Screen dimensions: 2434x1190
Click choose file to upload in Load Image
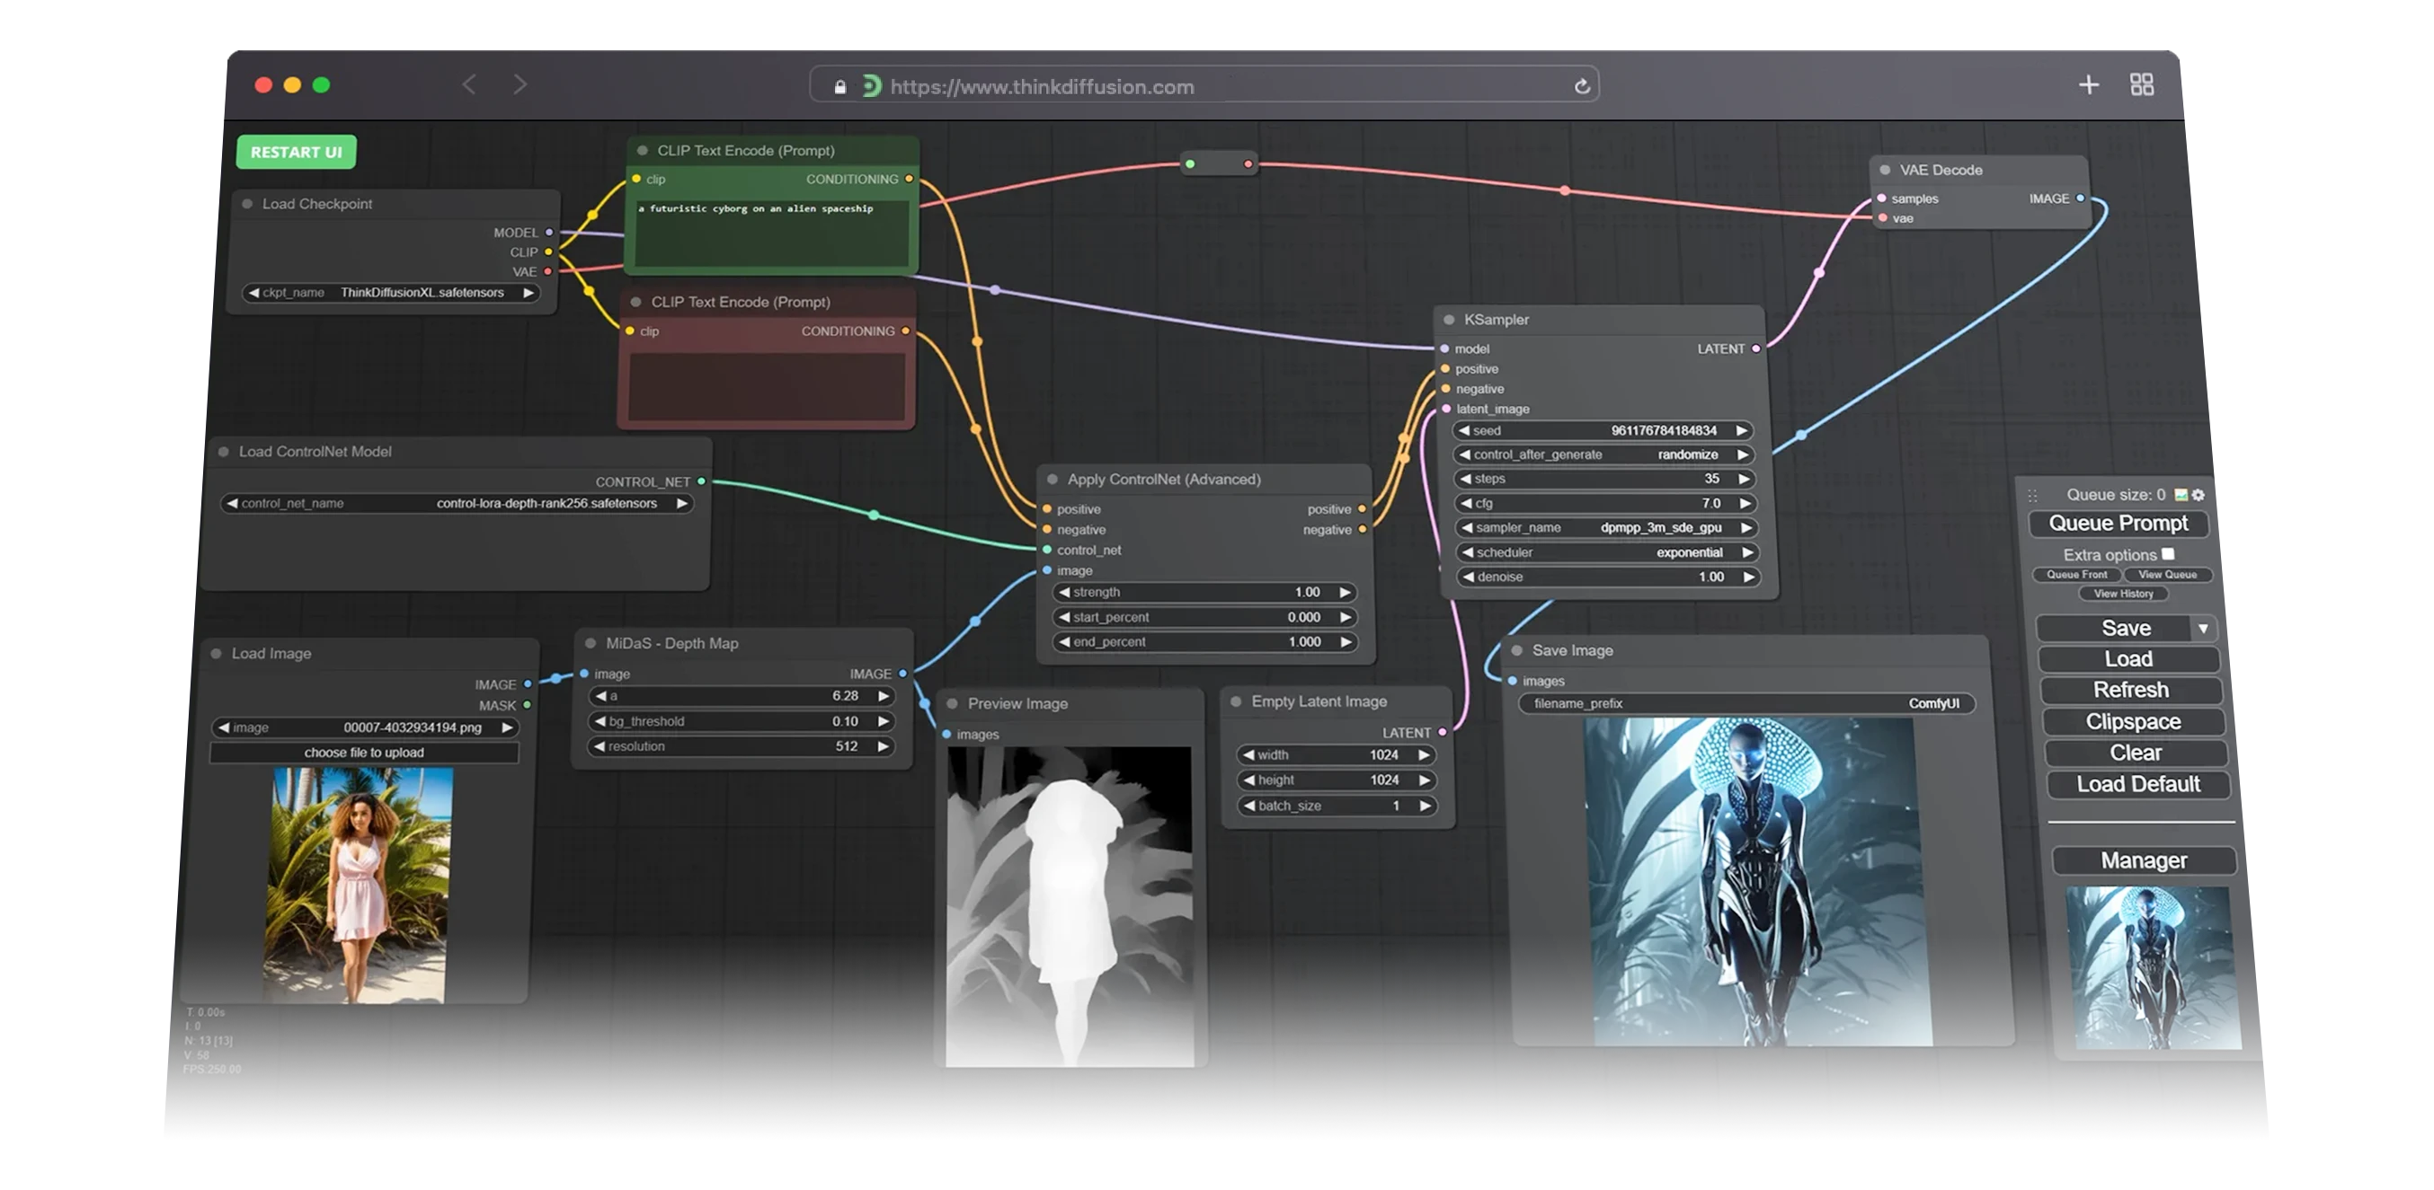pyautogui.click(x=364, y=753)
